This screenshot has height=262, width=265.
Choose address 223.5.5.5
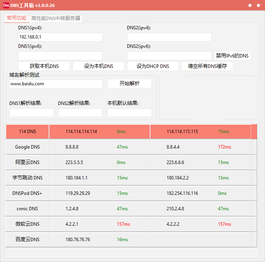(74, 162)
